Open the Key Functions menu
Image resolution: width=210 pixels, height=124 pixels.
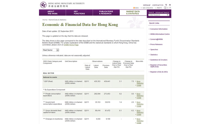pos(79,13)
